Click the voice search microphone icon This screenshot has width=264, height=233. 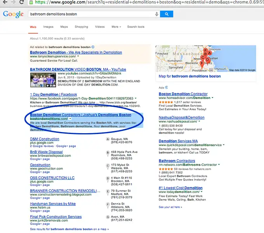click(156, 14)
